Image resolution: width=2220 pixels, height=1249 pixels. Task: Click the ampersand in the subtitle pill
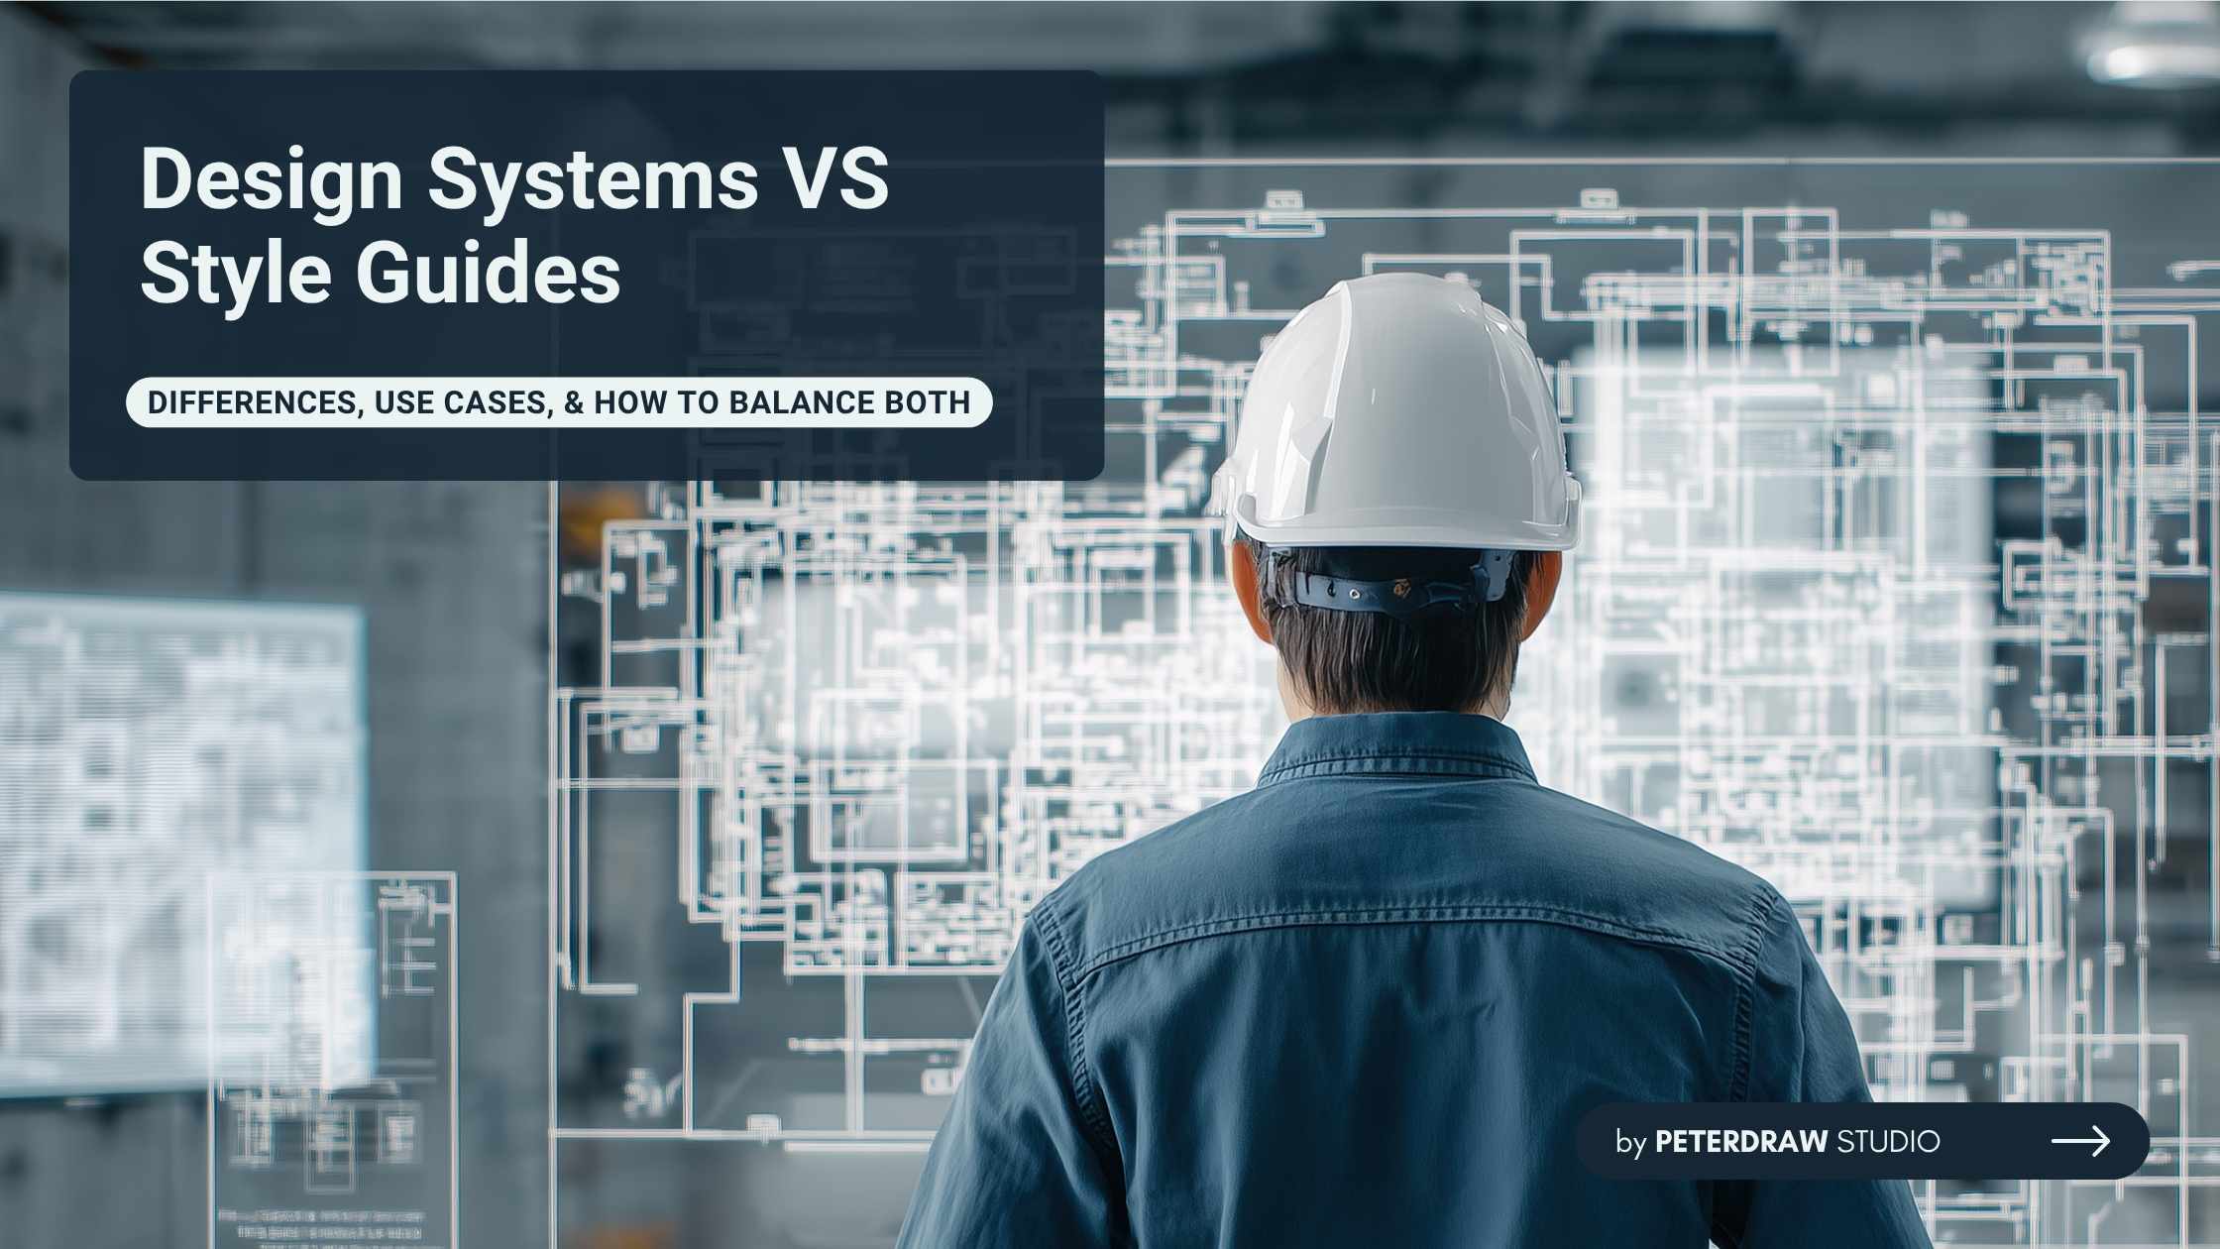coord(574,402)
